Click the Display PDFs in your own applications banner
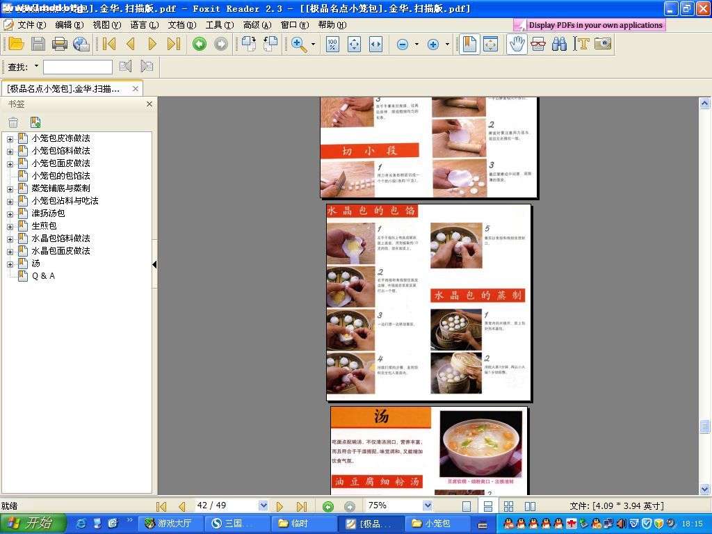The width and height of the screenshot is (712, 534). click(590, 25)
